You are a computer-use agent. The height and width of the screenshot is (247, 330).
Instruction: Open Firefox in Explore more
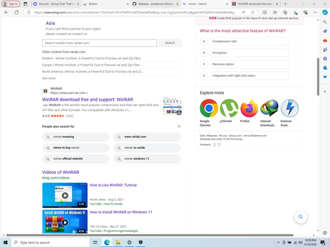click(x=249, y=108)
